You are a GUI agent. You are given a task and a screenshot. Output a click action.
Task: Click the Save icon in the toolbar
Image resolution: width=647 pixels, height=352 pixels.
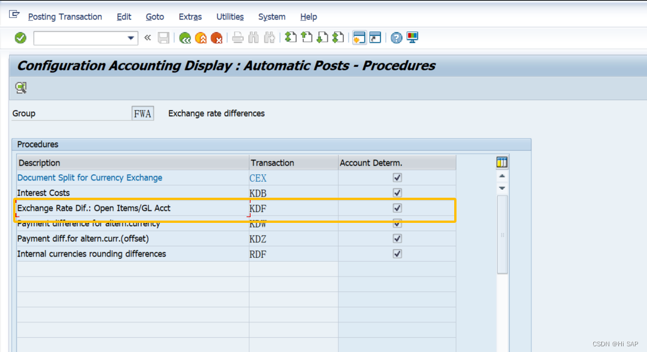(164, 37)
